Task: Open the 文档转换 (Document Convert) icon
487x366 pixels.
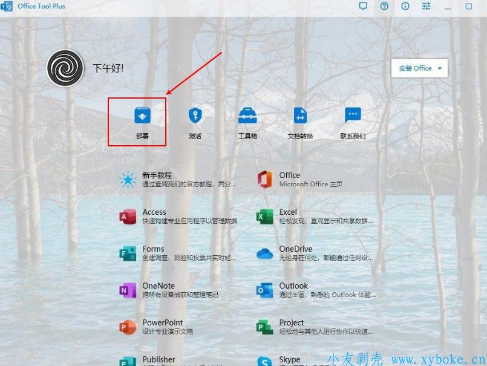Action: pos(300,116)
